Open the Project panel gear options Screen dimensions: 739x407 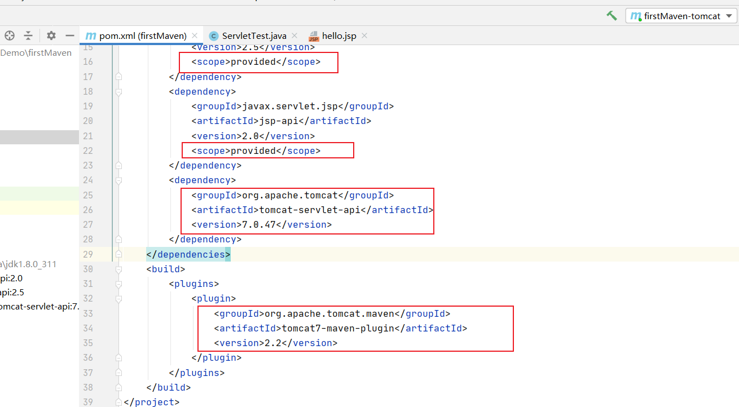51,36
